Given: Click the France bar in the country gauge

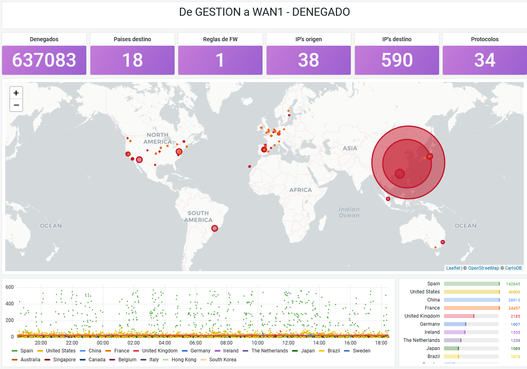Looking at the screenshot, I should [472, 308].
